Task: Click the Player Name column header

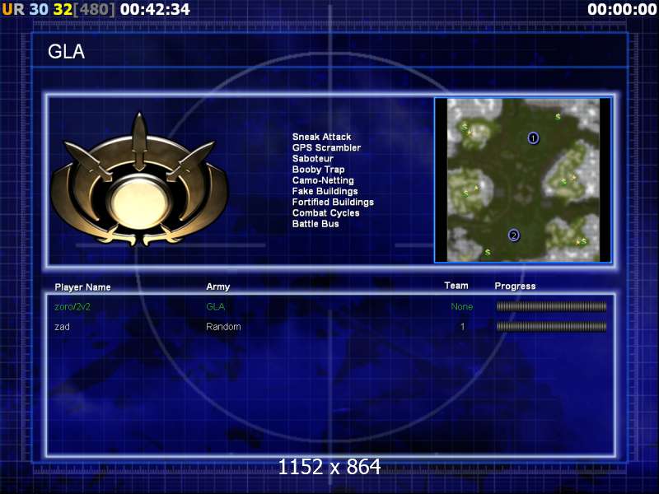Action: coord(83,287)
